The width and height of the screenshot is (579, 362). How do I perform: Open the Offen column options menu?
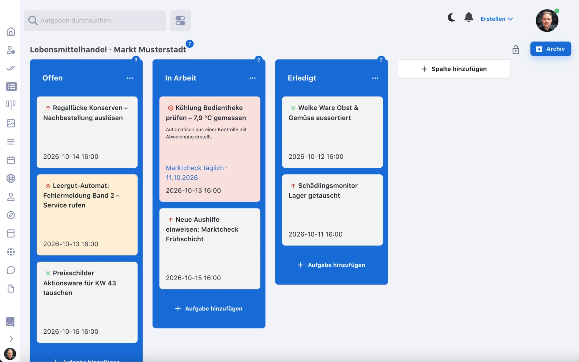130,78
